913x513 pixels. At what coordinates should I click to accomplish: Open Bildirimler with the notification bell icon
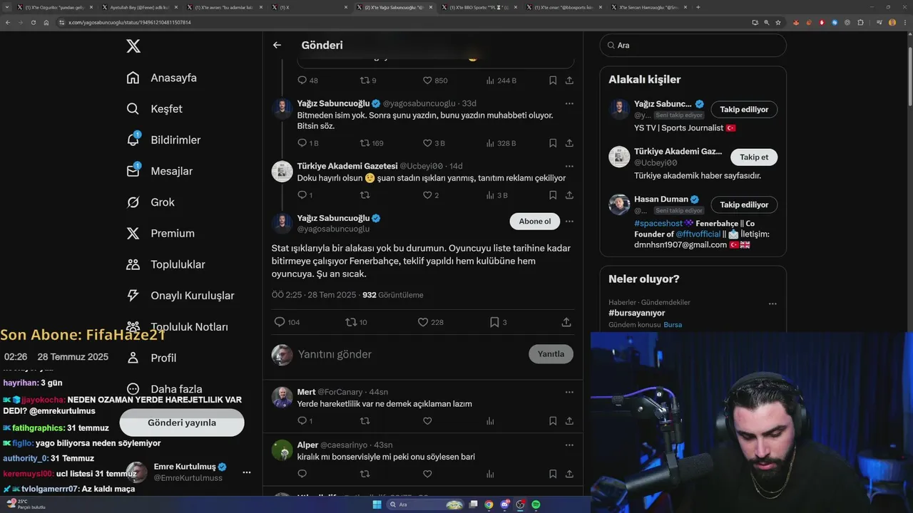coord(133,140)
